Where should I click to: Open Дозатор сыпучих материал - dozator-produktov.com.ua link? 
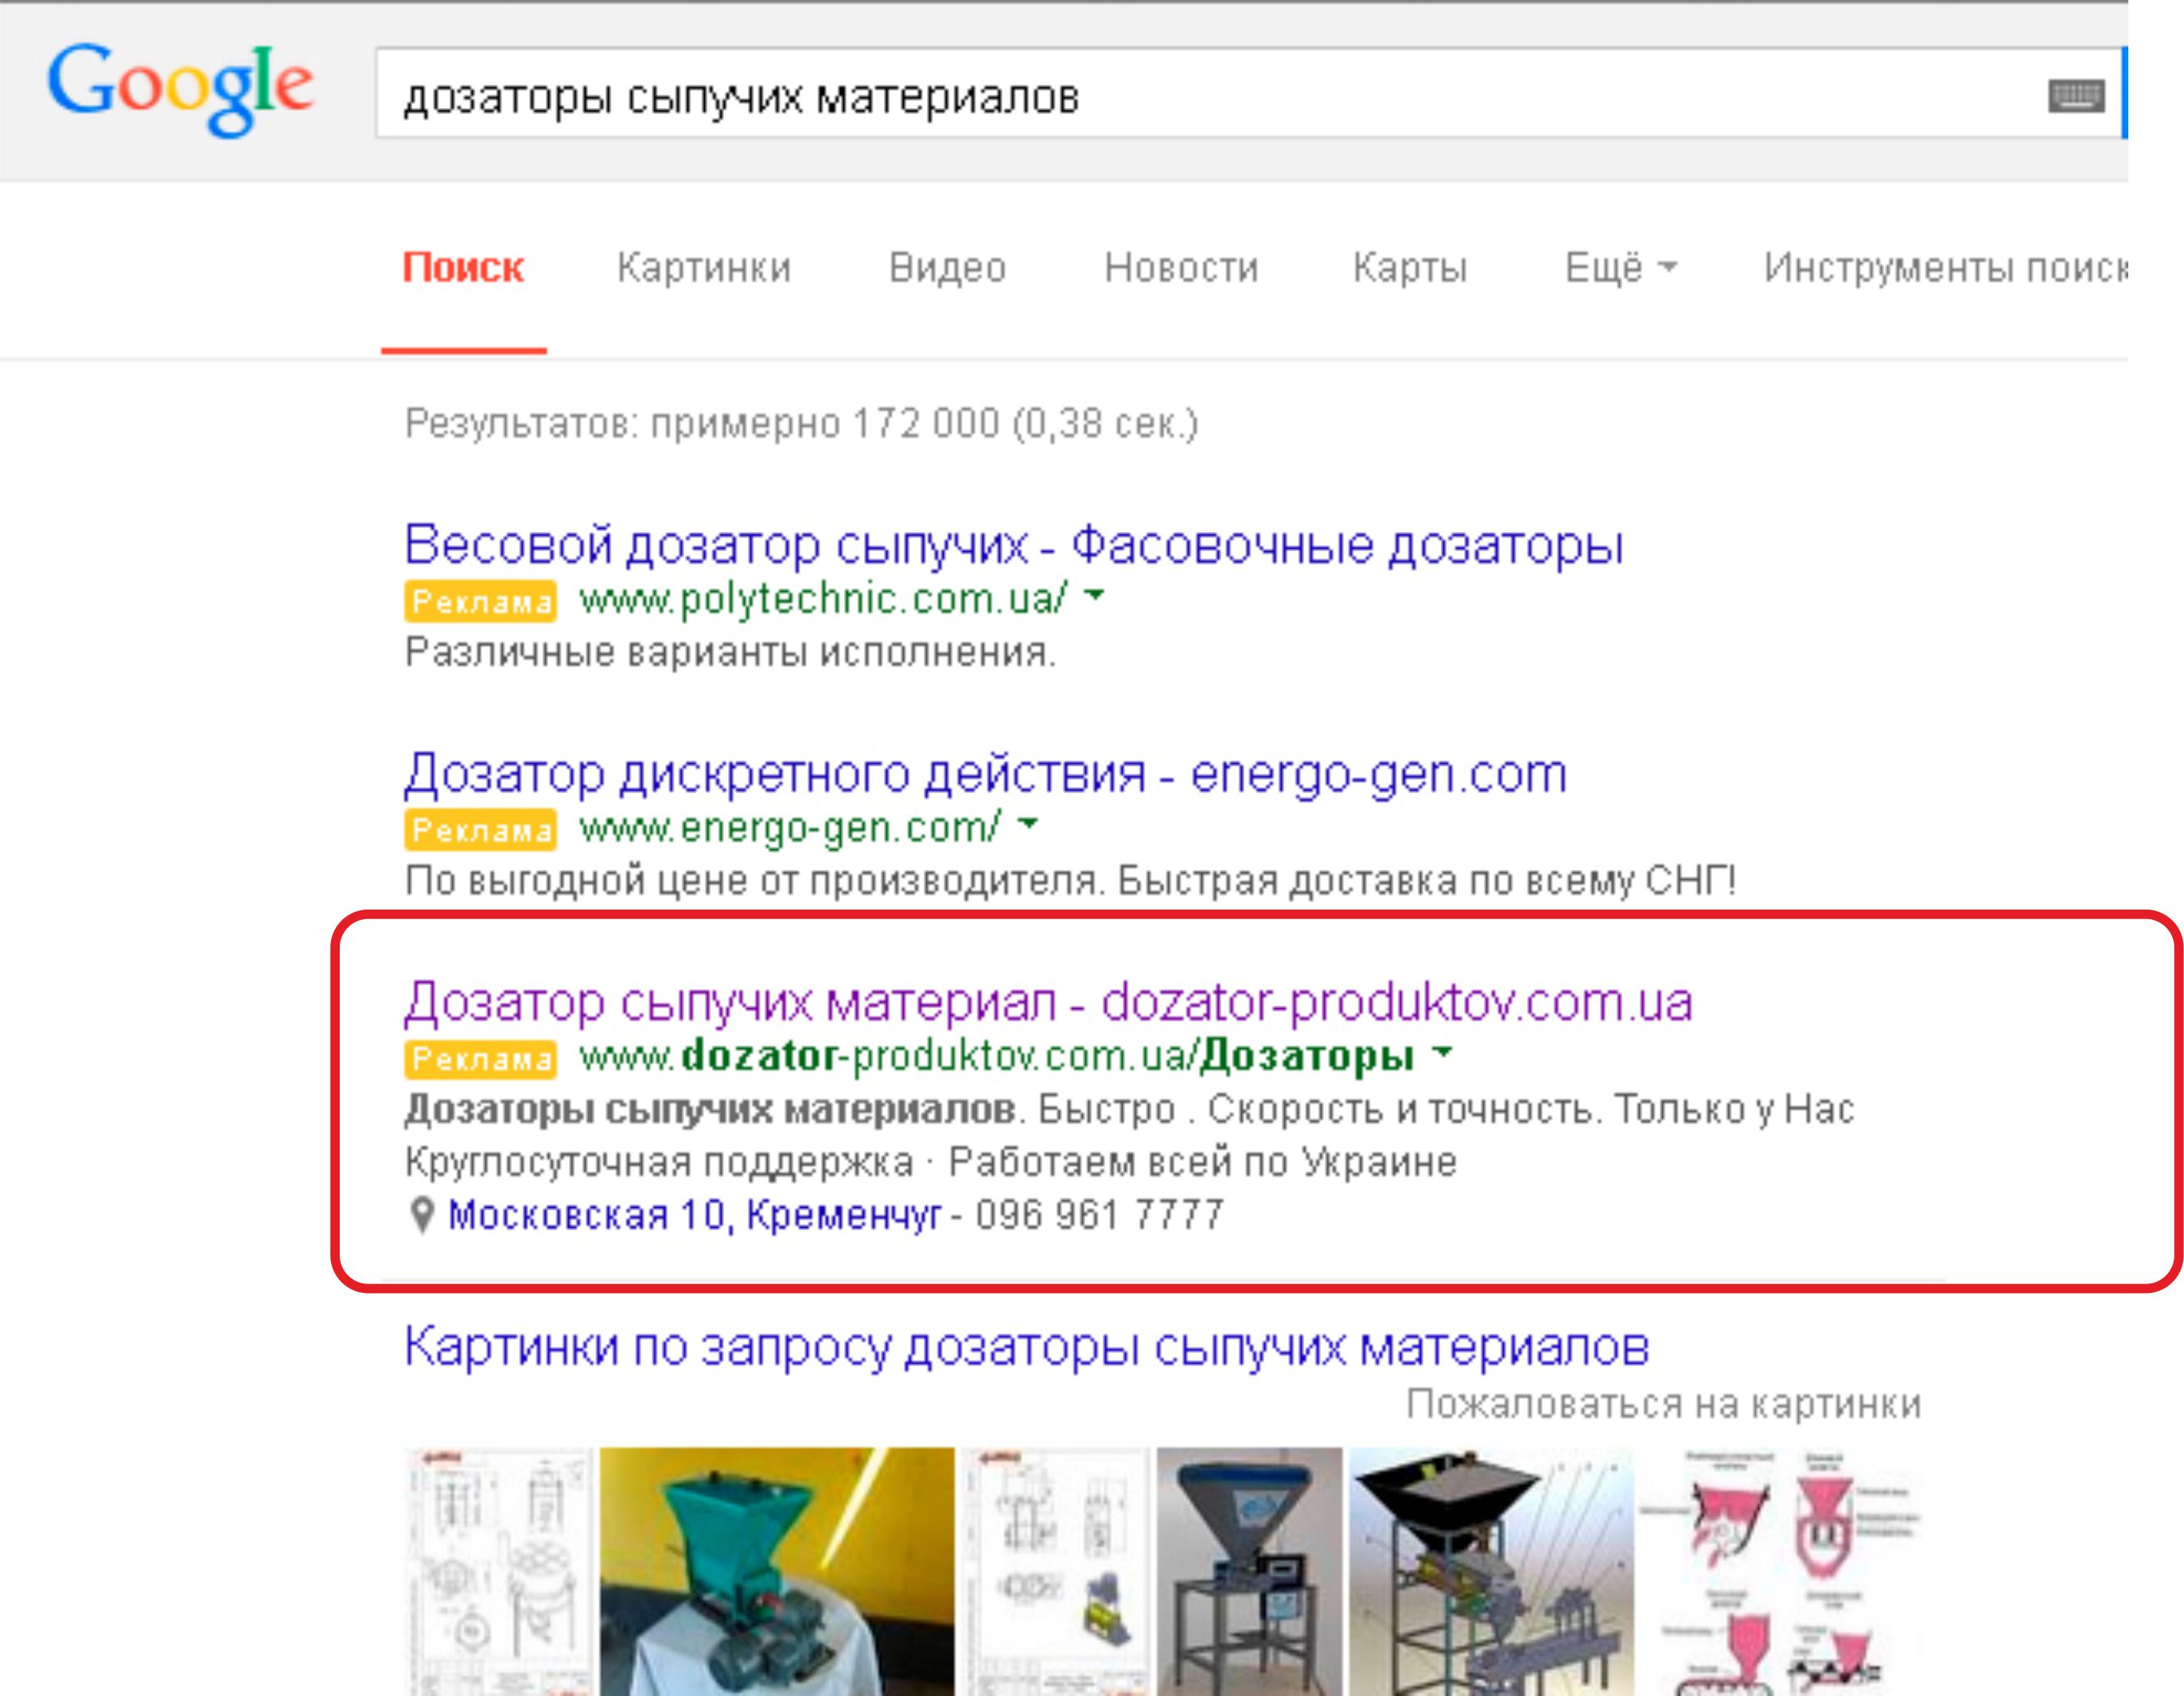(x=1048, y=1003)
